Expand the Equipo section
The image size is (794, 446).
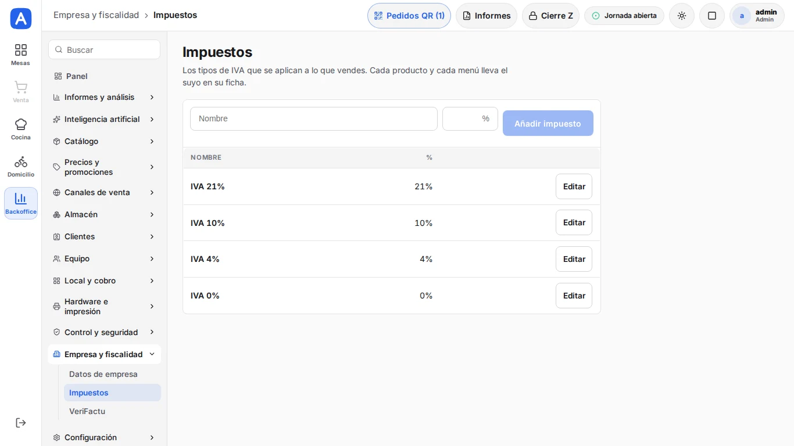coord(104,258)
